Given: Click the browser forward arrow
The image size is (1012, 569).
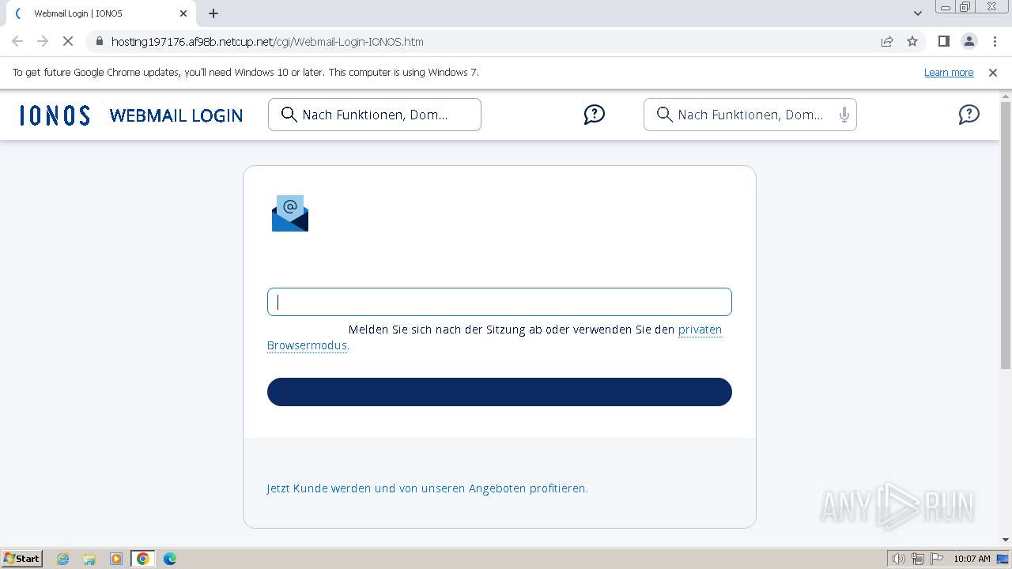Looking at the screenshot, I should [43, 42].
